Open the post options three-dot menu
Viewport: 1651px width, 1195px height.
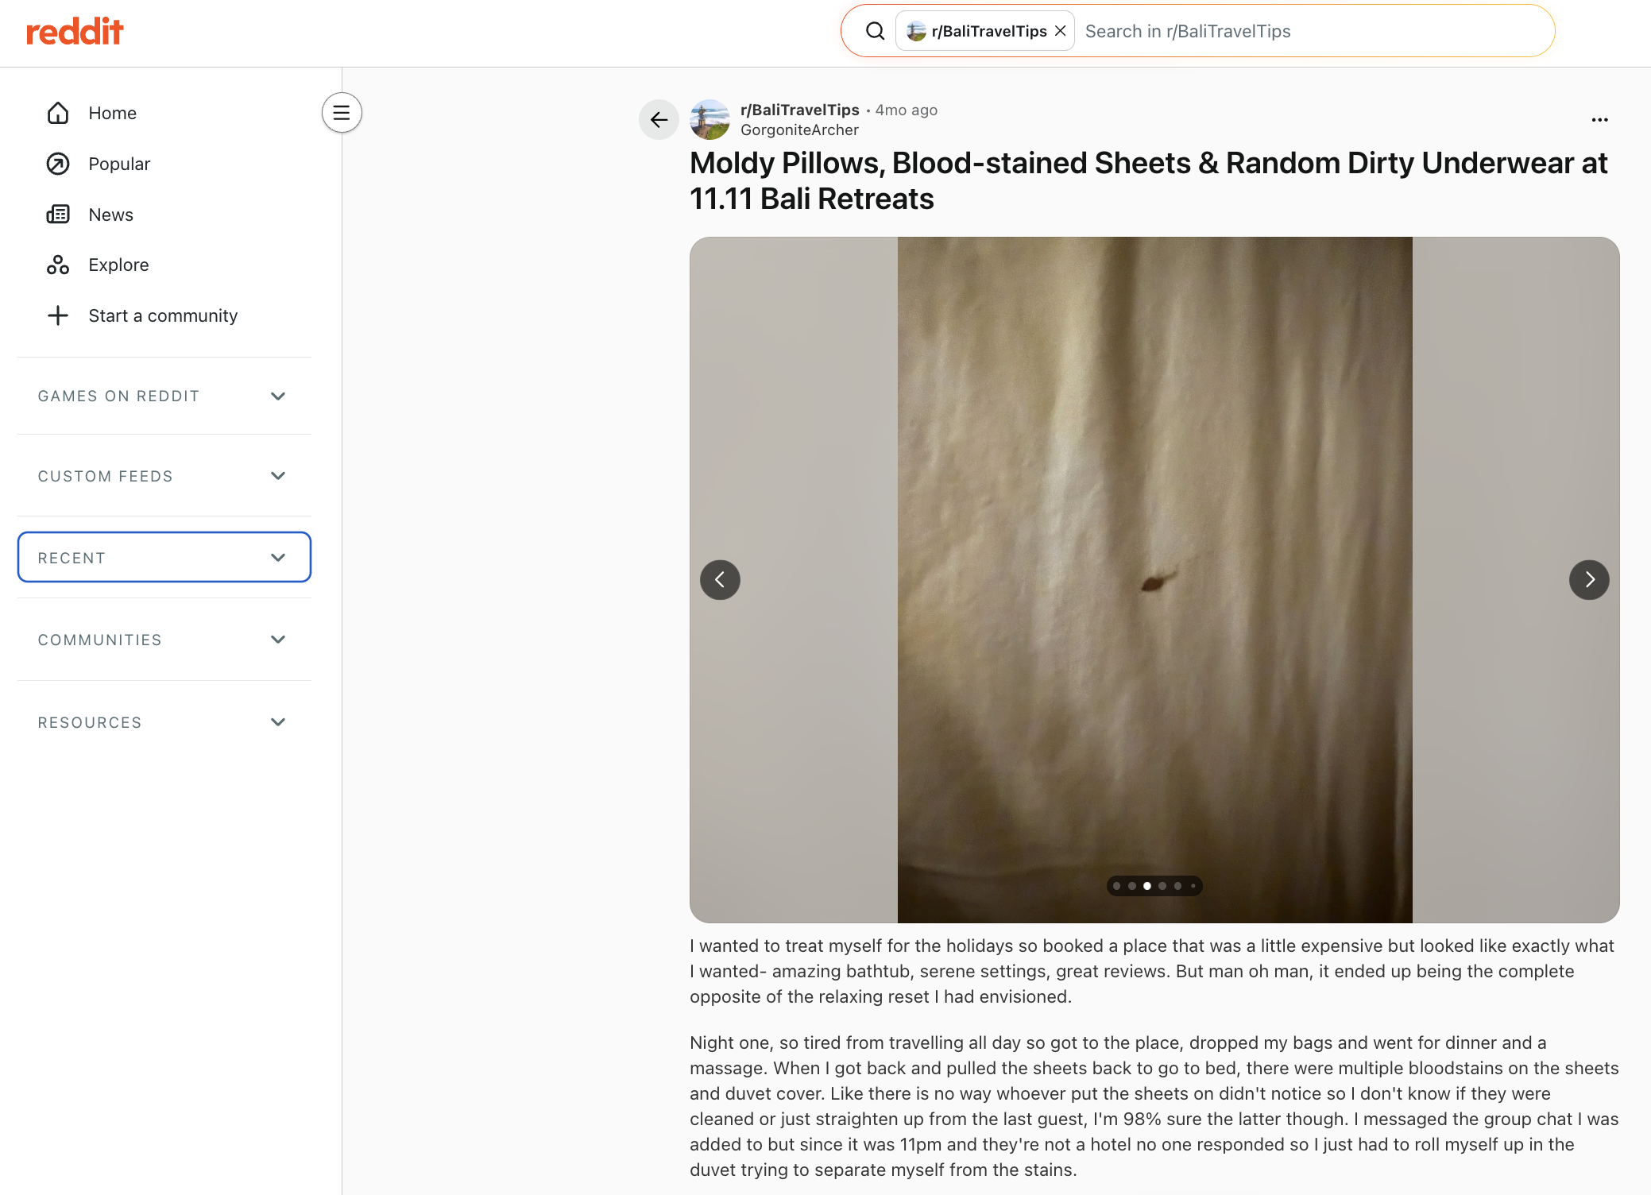1599,120
